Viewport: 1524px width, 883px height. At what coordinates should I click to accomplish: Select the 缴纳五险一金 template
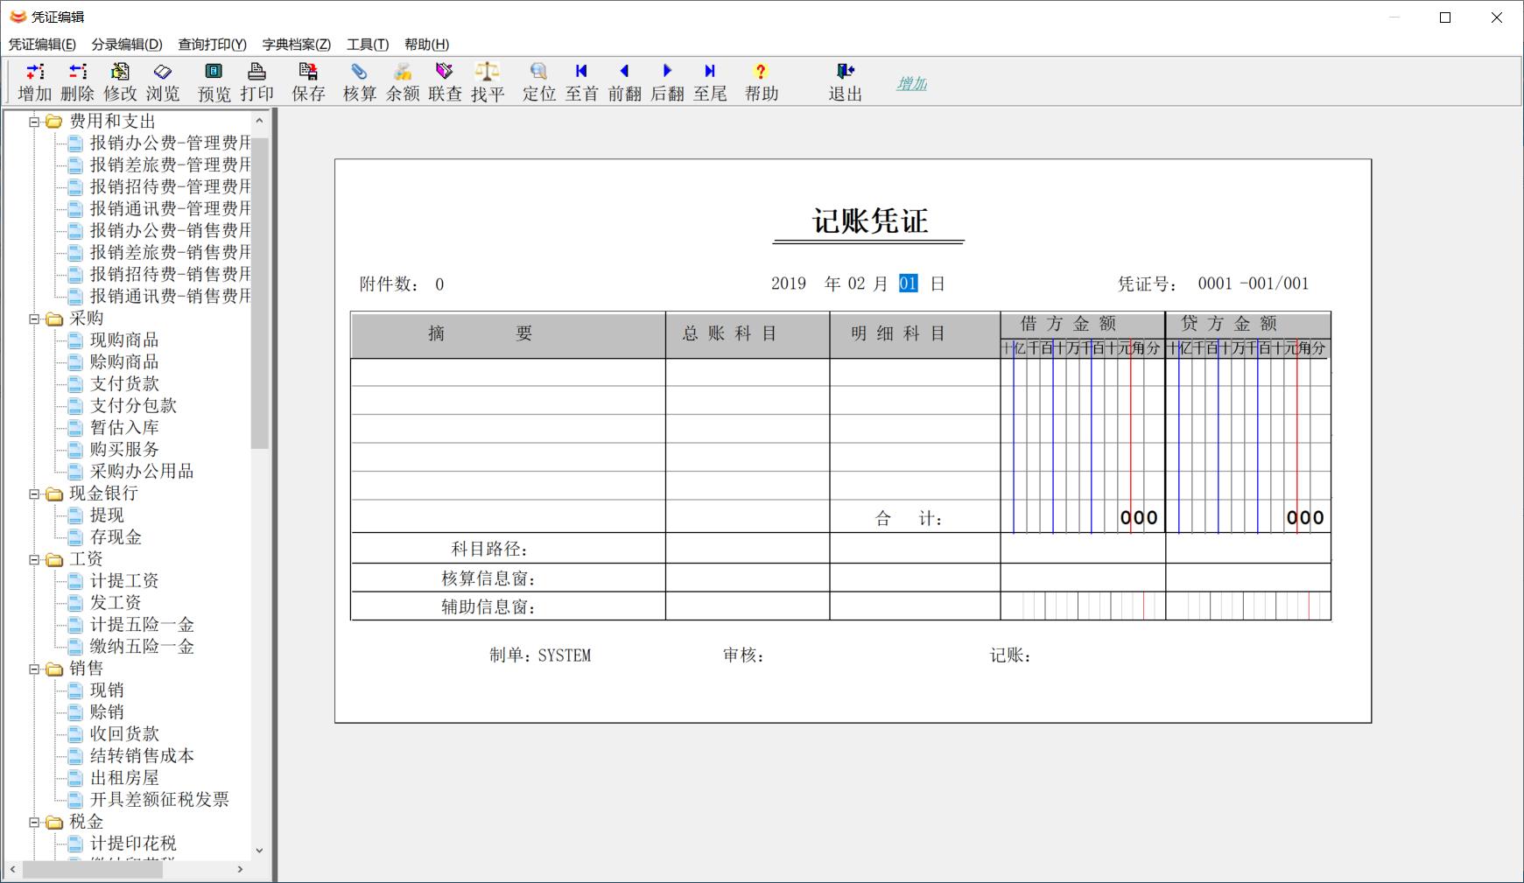[x=142, y=646]
